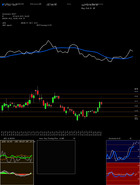This screenshot has width=140, height=185.
Task: Click the lowest green candlestick in mid-November
Action: pyautogui.click(x=78, y=118)
